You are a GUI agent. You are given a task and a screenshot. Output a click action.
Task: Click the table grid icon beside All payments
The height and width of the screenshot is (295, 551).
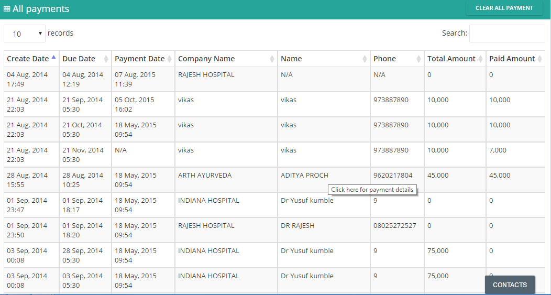coord(7,9)
